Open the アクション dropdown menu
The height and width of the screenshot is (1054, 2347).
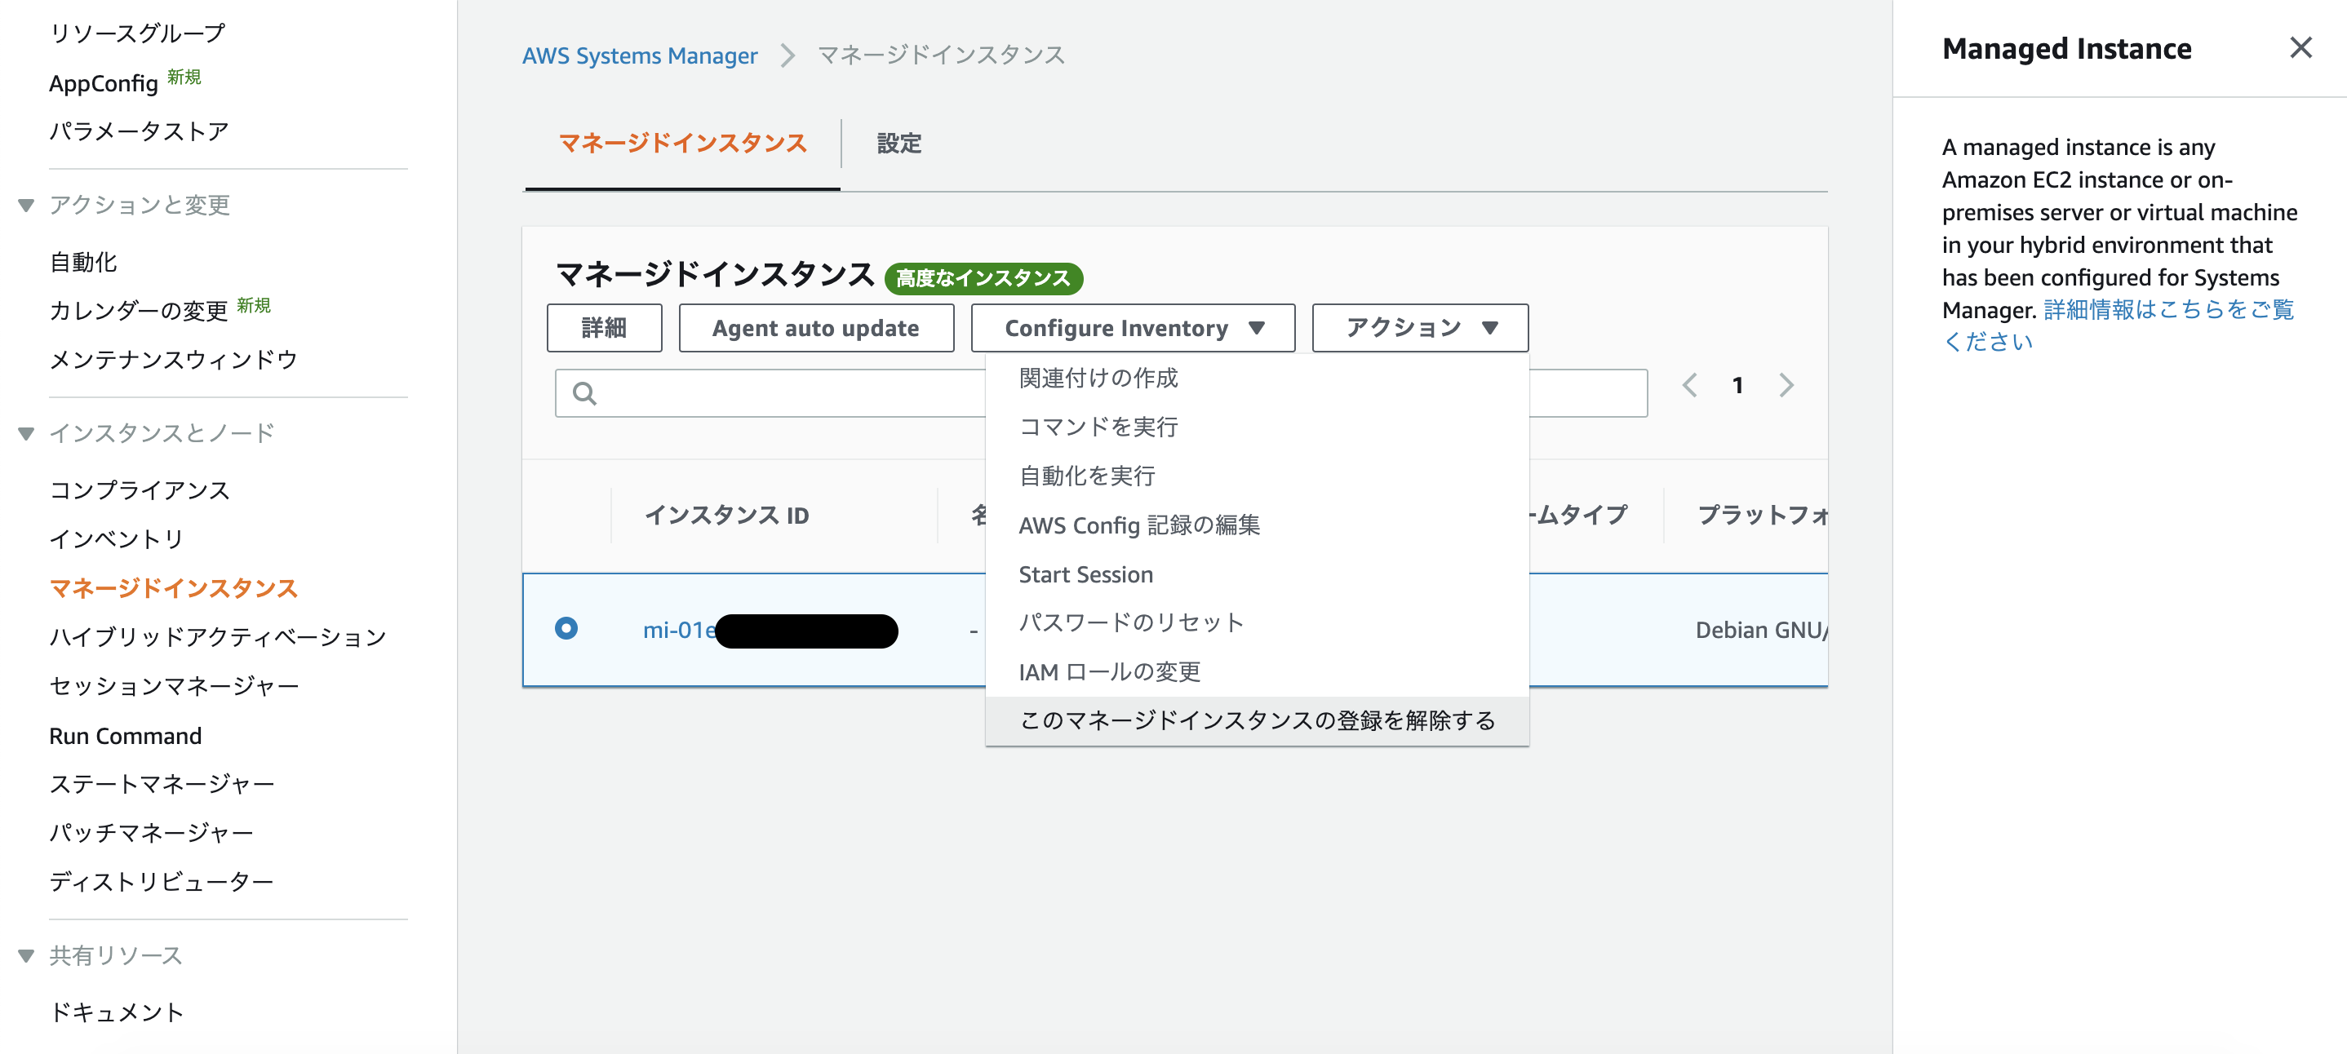(1418, 328)
